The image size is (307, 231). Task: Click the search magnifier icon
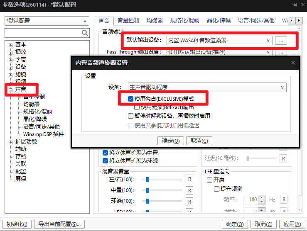85,33
